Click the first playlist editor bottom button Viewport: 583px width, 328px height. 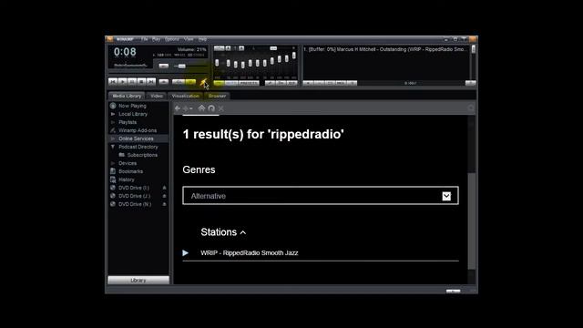pyautogui.click(x=308, y=83)
